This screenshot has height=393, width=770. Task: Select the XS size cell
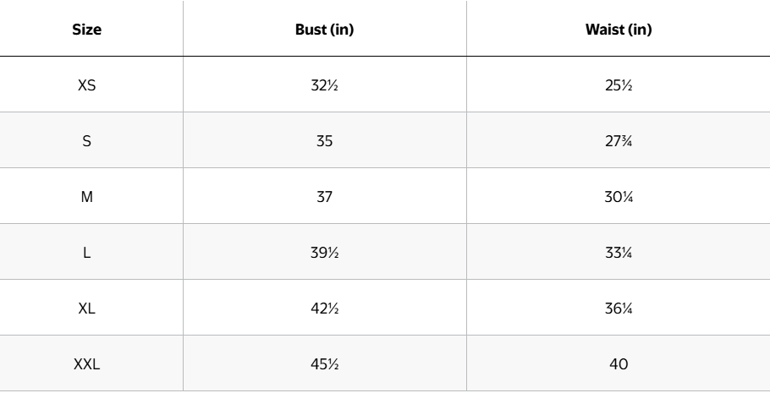coord(86,85)
